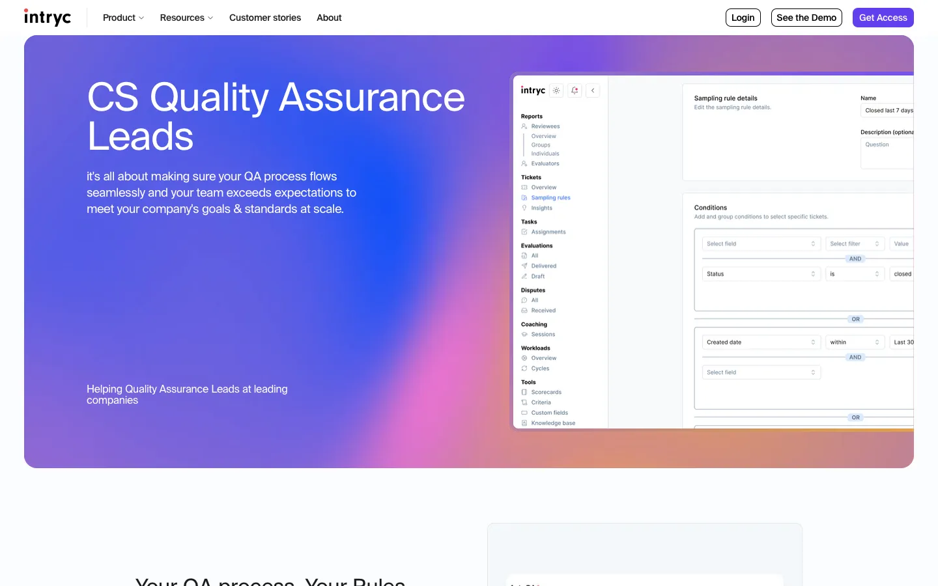The width and height of the screenshot is (938, 586).
Task: Open Scorecards under Tools
Action: [546, 392]
